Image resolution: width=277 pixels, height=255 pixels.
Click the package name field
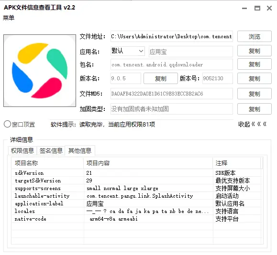[172, 64]
